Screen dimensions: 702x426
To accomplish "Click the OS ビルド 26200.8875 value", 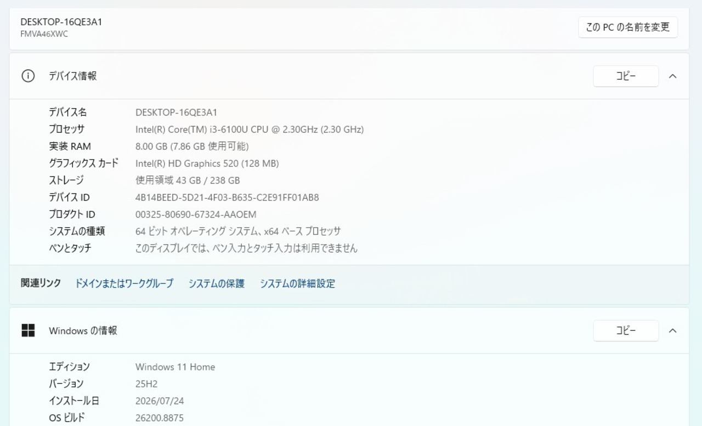I will click(160, 418).
